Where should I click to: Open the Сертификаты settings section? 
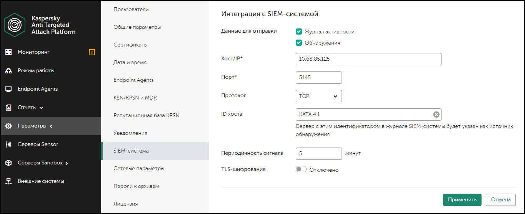[x=131, y=45]
